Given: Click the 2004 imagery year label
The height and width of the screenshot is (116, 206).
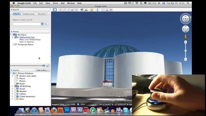Looking at the screenshot, I should tap(83, 104).
